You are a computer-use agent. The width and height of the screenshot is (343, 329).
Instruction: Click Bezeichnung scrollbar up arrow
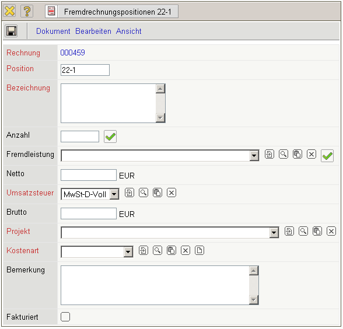(160, 89)
